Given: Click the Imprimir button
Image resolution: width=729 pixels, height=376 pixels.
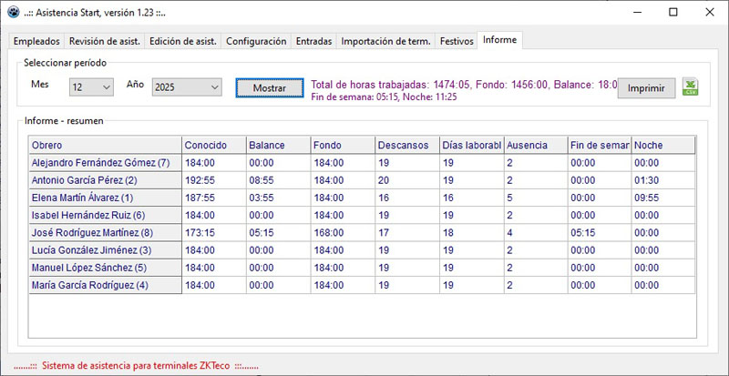Looking at the screenshot, I should tap(646, 88).
